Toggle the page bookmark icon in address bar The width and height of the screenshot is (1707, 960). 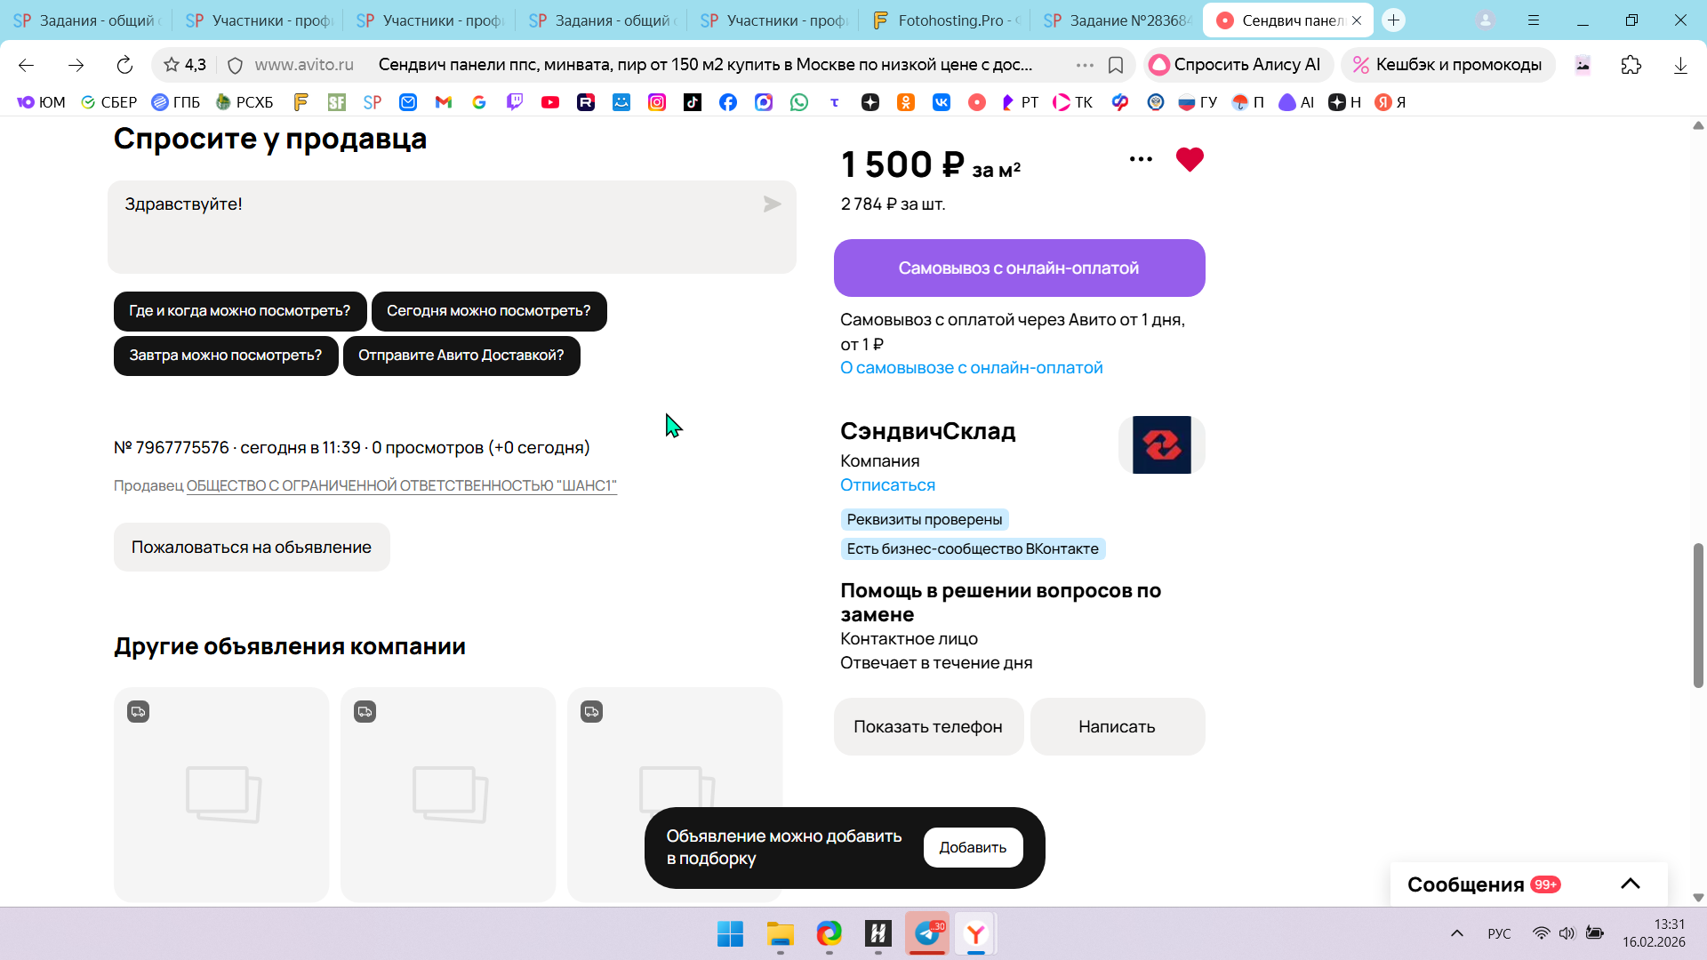coord(1116,65)
